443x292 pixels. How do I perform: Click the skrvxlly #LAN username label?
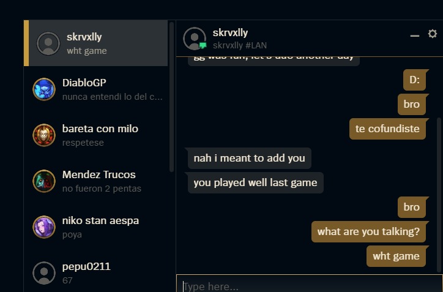tap(240, 45)
